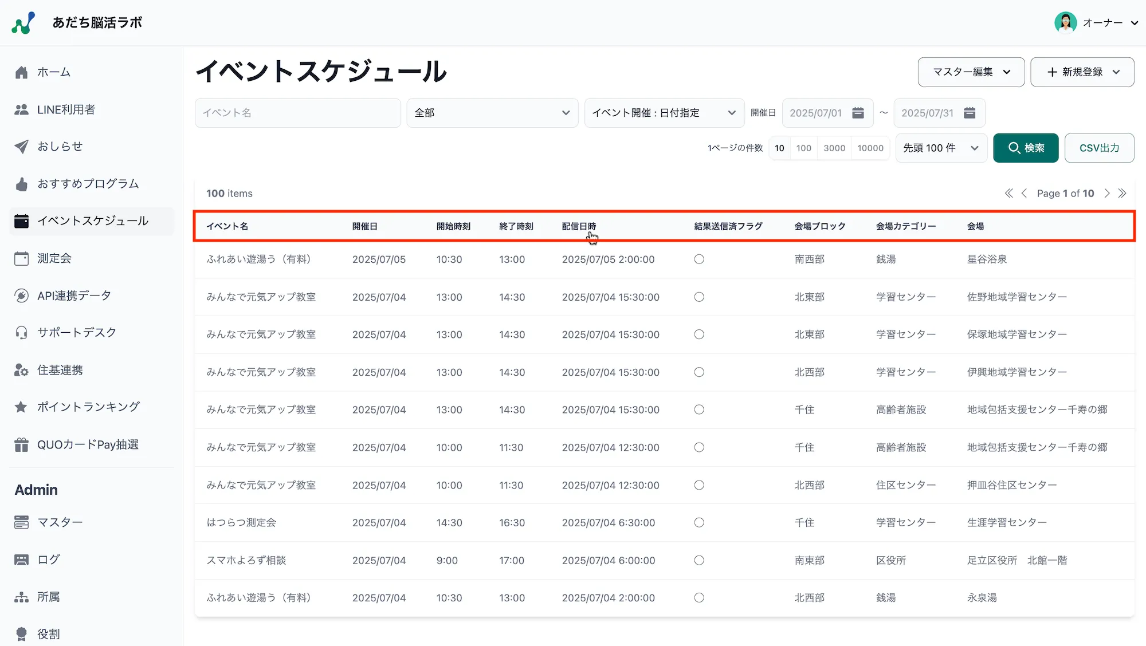The height and width of the screenshot is (646, 1146).
Task: Click the 住基連携 user-gear icon
Action: click(21, 370)
